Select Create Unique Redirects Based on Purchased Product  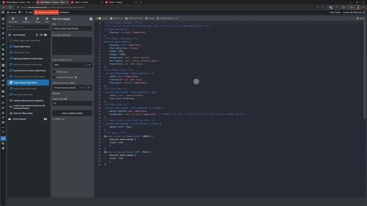(29, 107)
